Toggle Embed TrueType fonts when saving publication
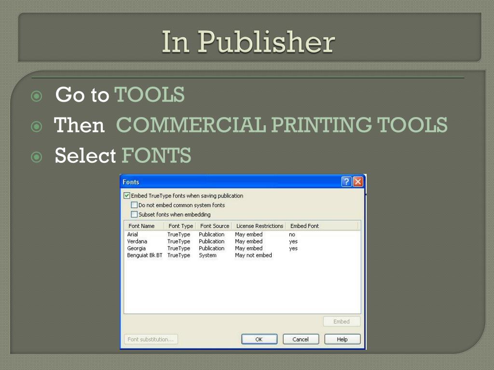 coord(127,196)
